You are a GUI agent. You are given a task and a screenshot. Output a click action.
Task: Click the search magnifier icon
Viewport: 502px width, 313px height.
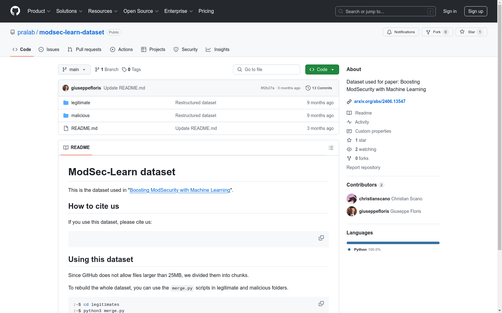click(x=341, y=11)
